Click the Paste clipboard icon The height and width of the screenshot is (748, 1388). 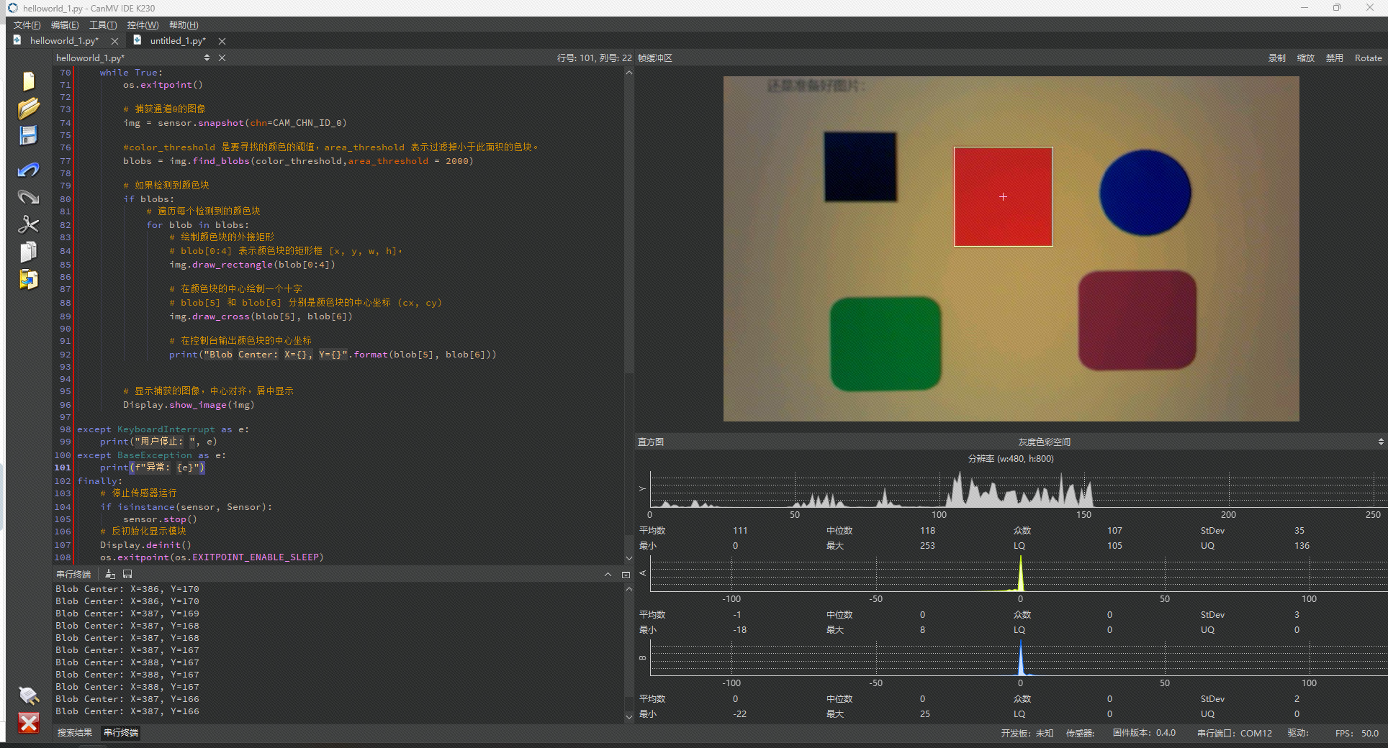29,279
